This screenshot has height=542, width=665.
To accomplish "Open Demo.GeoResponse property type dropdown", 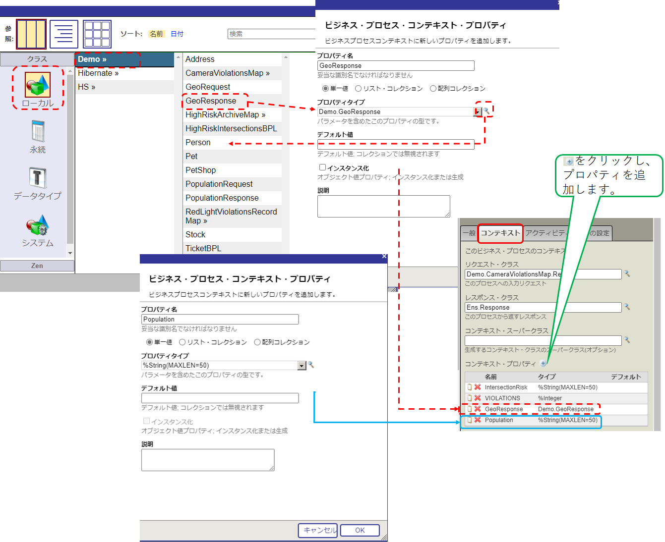I will (x=478, y=112).
